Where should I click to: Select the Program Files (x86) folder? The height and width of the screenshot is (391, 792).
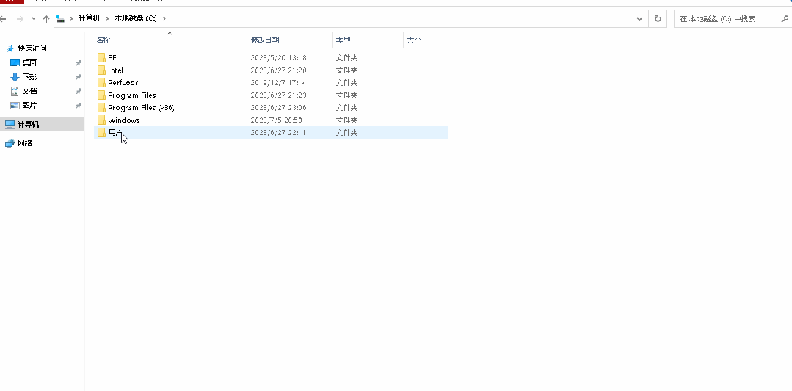[140, 107]
